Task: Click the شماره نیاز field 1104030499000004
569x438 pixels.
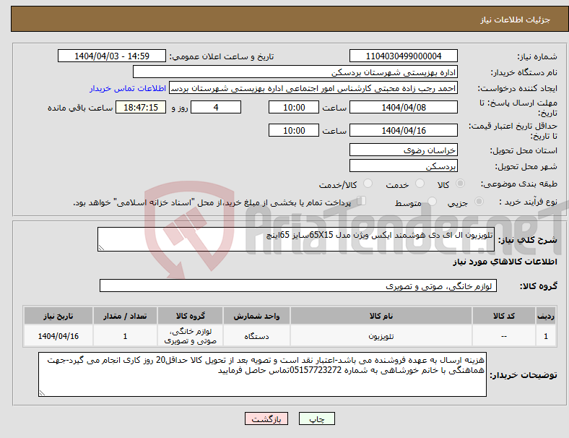Action: 403,56
